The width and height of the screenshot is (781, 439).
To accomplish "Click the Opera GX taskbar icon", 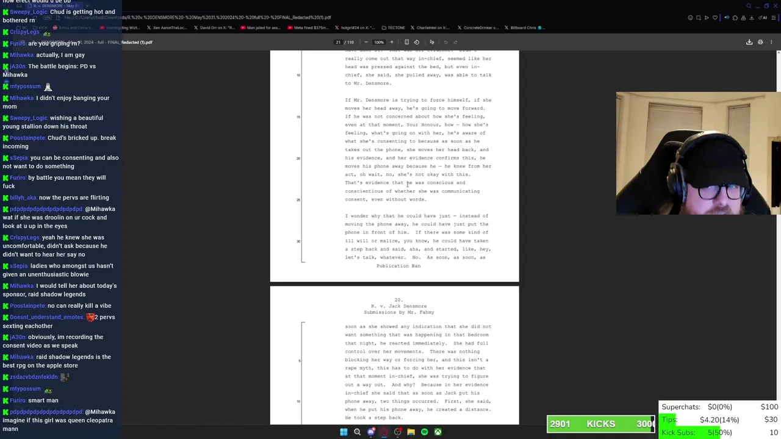I will click(x=384, y=432).
